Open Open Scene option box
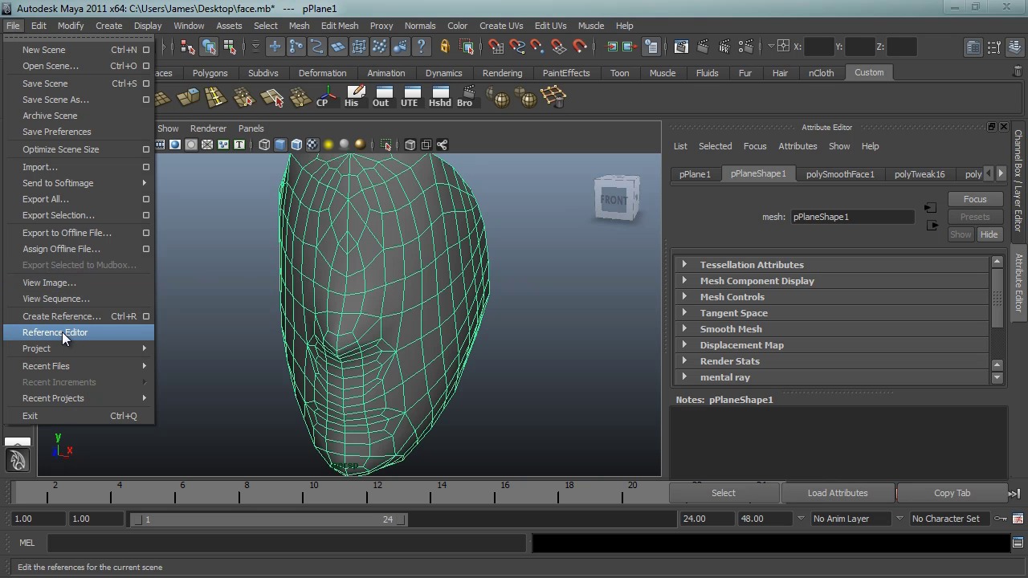 (146, 66)
